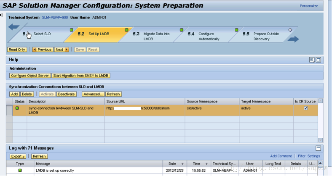
Task: Open the log Settings link
Action: [313, 156]
